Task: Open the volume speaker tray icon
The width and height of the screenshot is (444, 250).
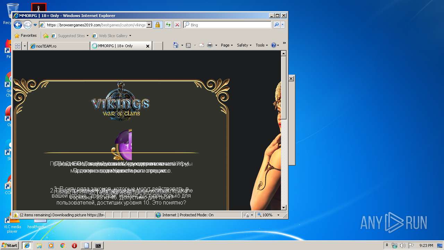Action: pyautogui.click(x=403, y=245)
